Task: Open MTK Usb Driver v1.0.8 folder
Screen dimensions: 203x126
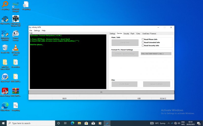Action: 5,64
